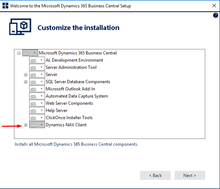This screenshot has width=220, height=189.
Task: Open install option dropdown for Microsoft Outlook Add-In
Action: point(37,89)
